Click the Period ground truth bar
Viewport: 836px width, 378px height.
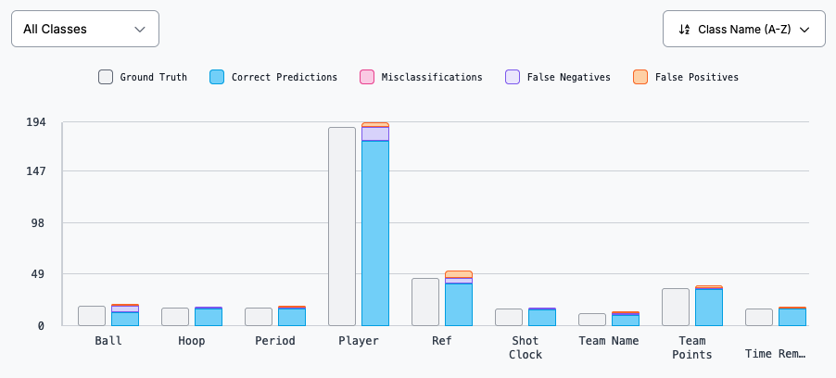pos(259,317)
